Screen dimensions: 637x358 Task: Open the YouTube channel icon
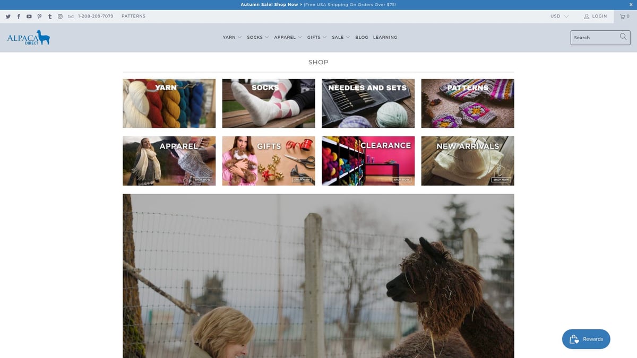29,16
